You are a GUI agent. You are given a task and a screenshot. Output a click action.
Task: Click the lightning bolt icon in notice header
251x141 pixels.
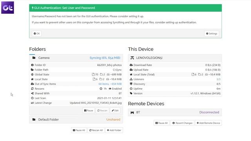pos(33,8)
